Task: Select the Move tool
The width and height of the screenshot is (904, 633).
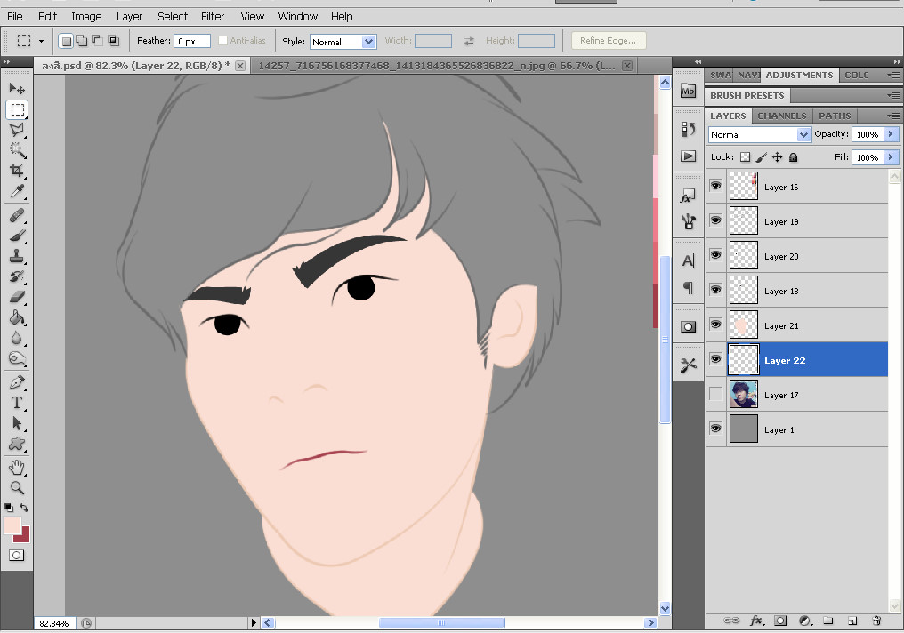Action: [17, 89]
